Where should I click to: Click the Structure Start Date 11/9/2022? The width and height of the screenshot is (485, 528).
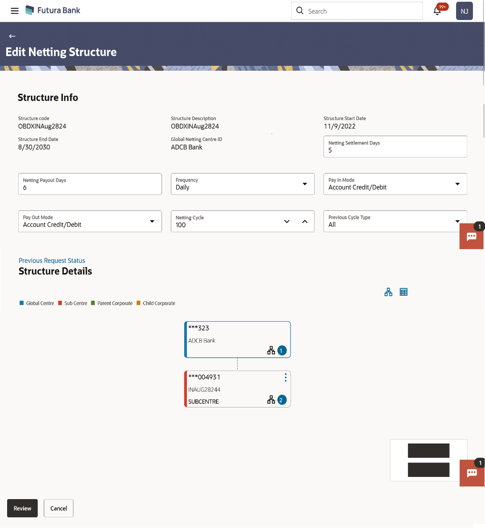point(339,126)
